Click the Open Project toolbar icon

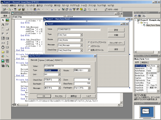[x=20, y=10]
